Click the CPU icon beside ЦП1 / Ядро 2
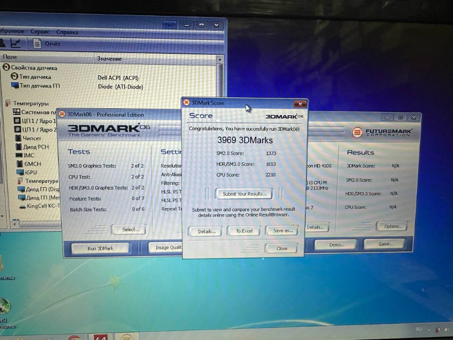Viewport: 453px width, 340px height. [x=18, y=129]
